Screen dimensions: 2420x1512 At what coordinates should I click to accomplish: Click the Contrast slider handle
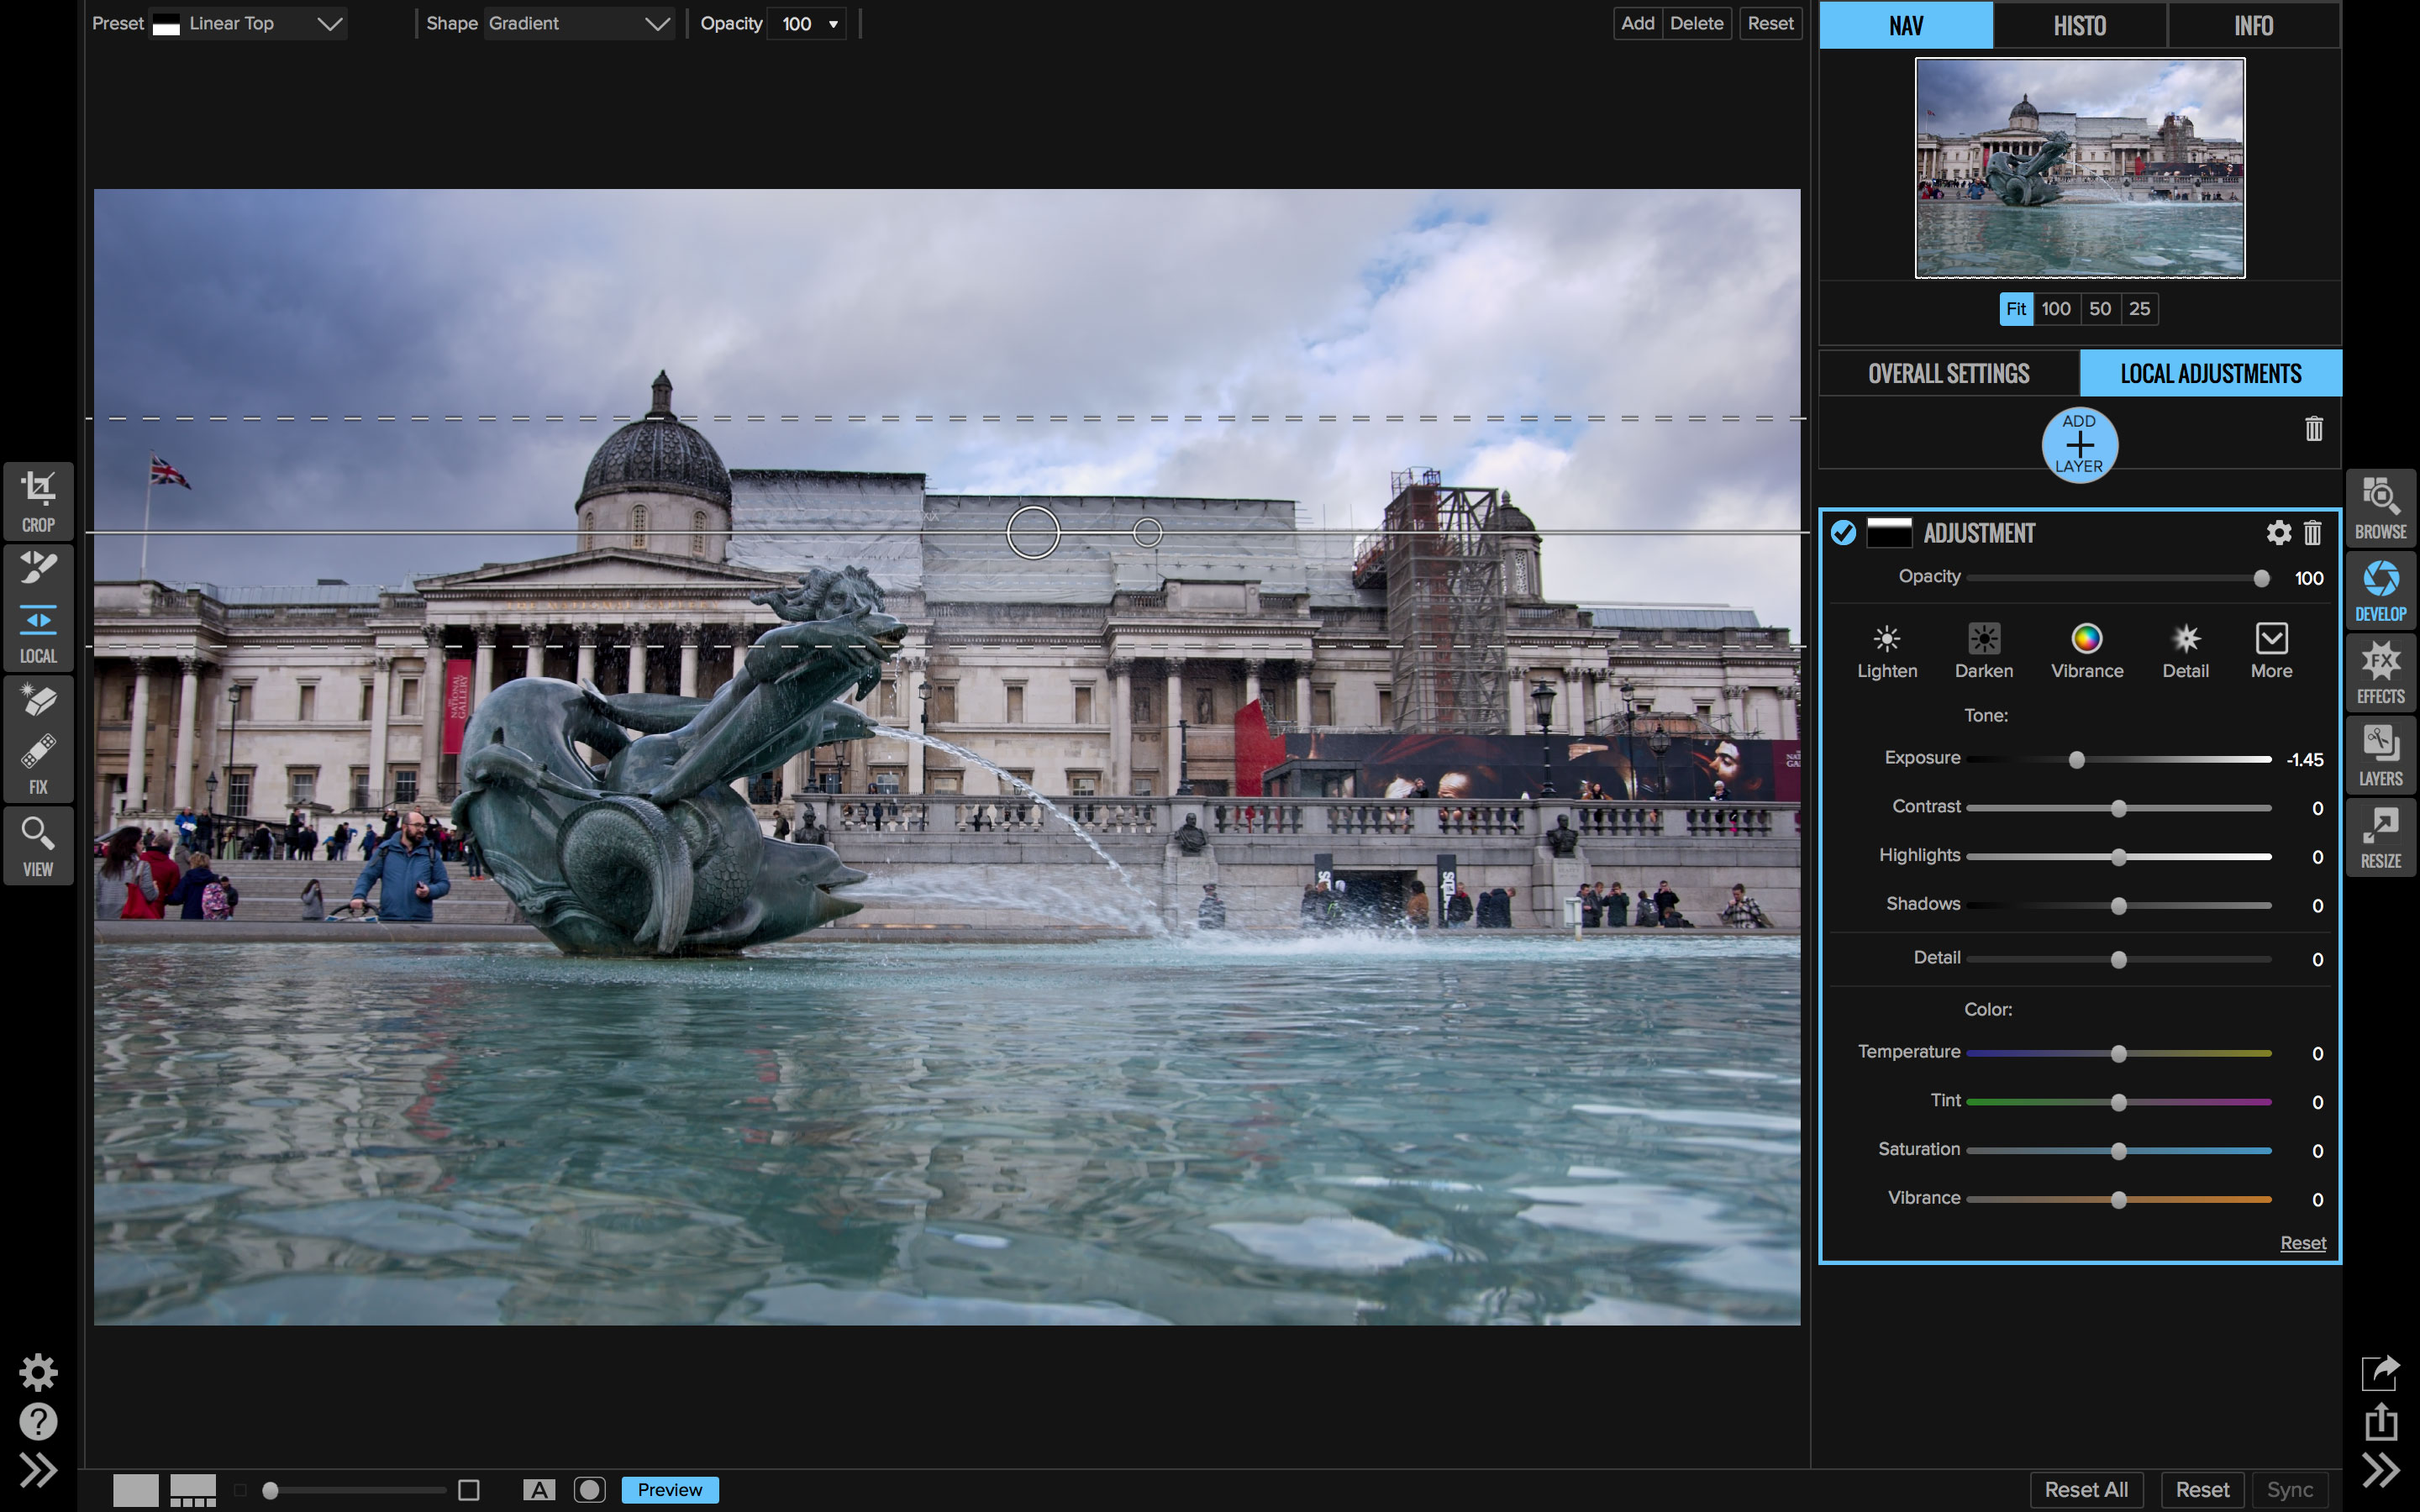(x=2118, y=808)
